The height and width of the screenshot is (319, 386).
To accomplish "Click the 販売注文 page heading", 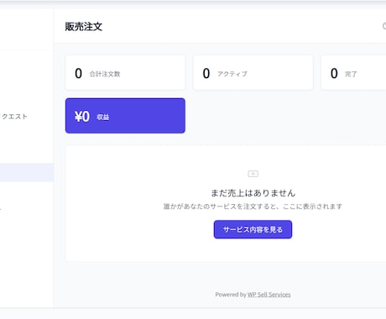I will 84,27.
